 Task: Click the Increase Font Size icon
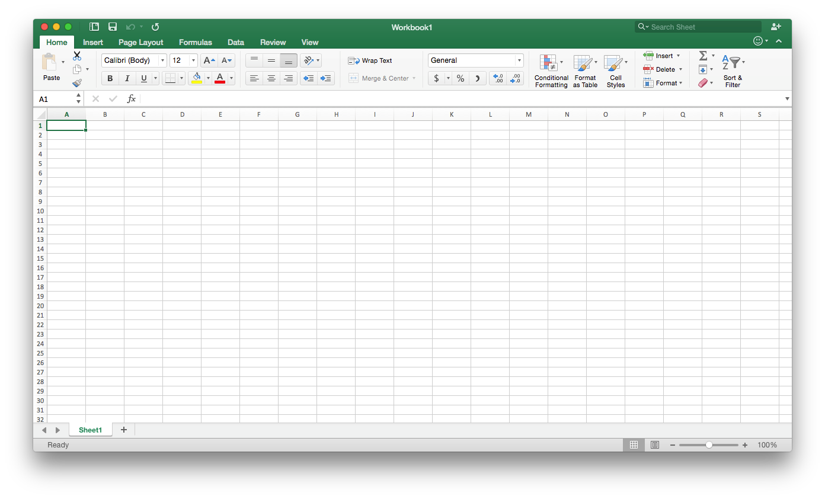coord(209,60)
